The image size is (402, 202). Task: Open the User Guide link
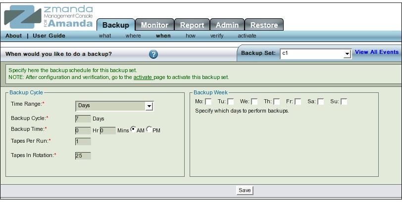point(49,36)
